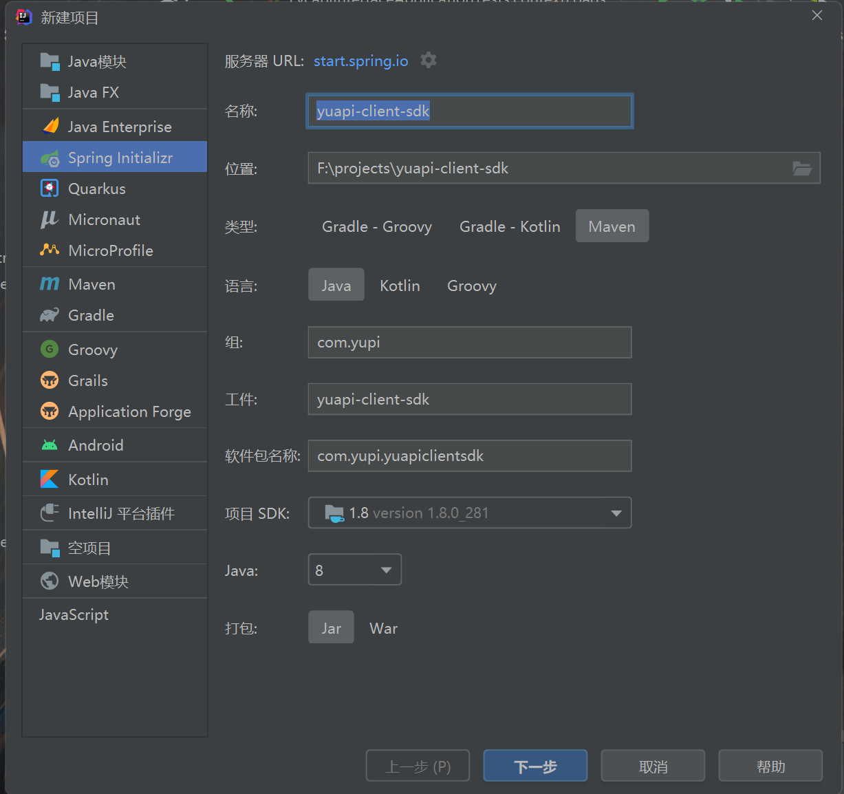Open server URL settings gear
The height and width of the screenshot is (794, 844).
pyautogui.click(x=429, y=61)
